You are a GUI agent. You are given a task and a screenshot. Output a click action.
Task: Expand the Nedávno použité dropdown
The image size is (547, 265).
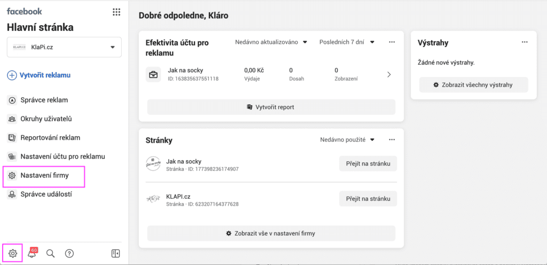347,139
